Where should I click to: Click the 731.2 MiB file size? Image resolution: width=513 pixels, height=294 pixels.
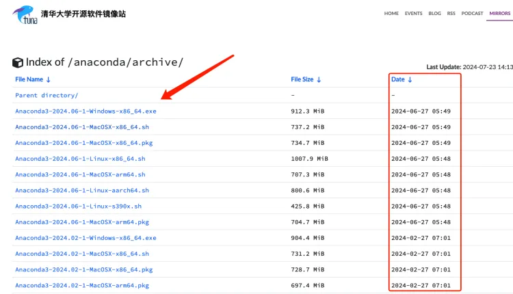(x=308, y=254)
